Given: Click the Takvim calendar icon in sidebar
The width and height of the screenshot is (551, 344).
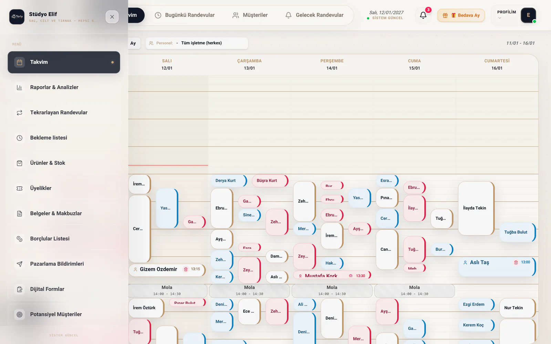Looking at the screenshot, I should (20, 62).
